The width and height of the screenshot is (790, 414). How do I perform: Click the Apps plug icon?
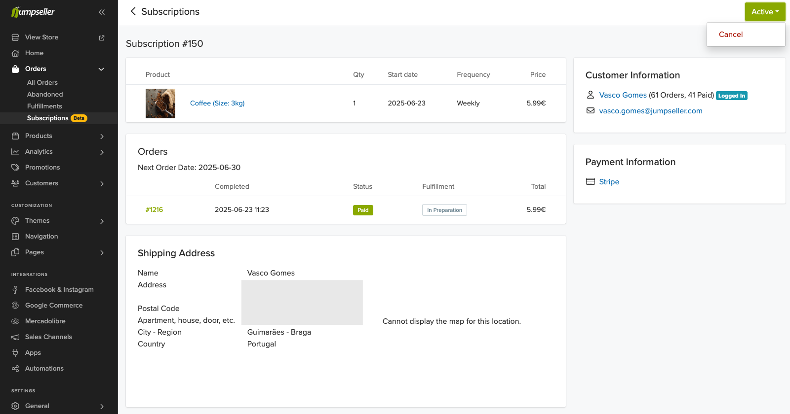point(15,353)
